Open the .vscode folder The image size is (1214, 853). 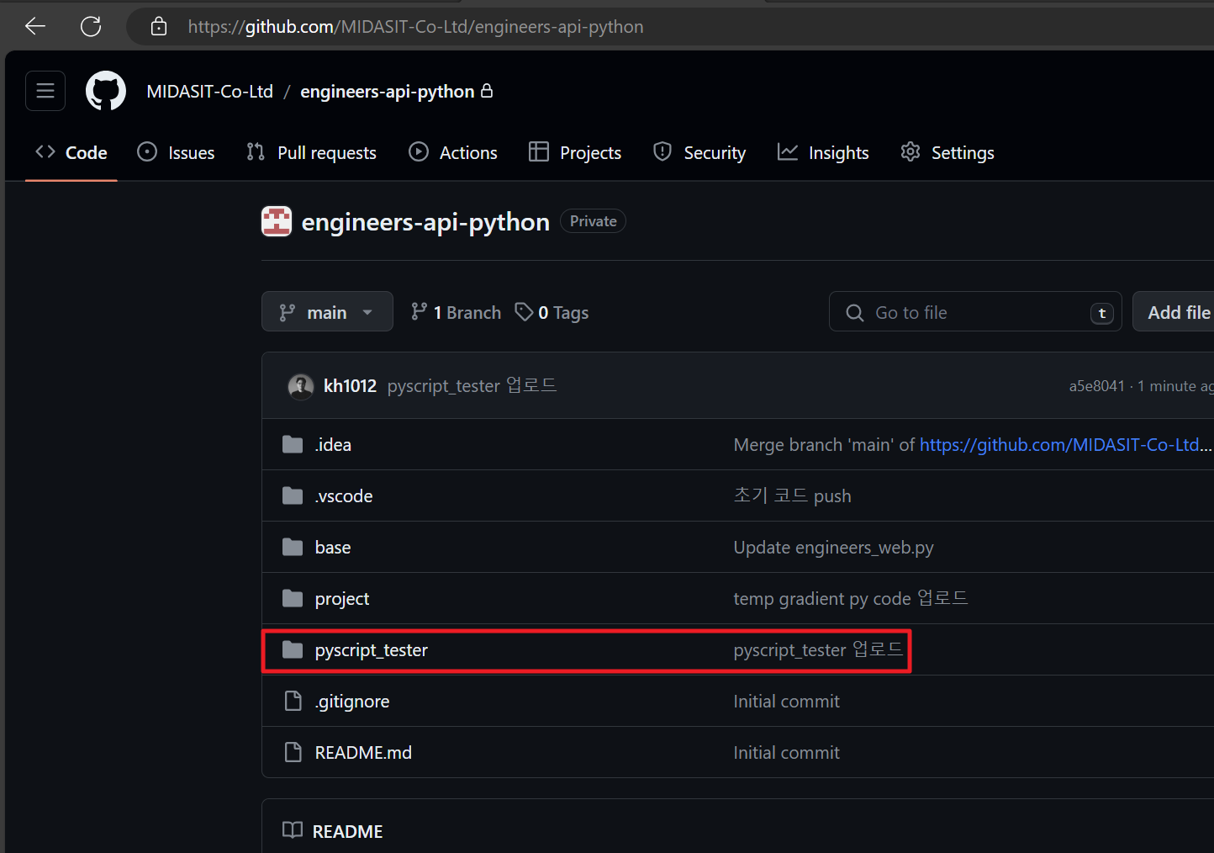click(x=343, y=495)
